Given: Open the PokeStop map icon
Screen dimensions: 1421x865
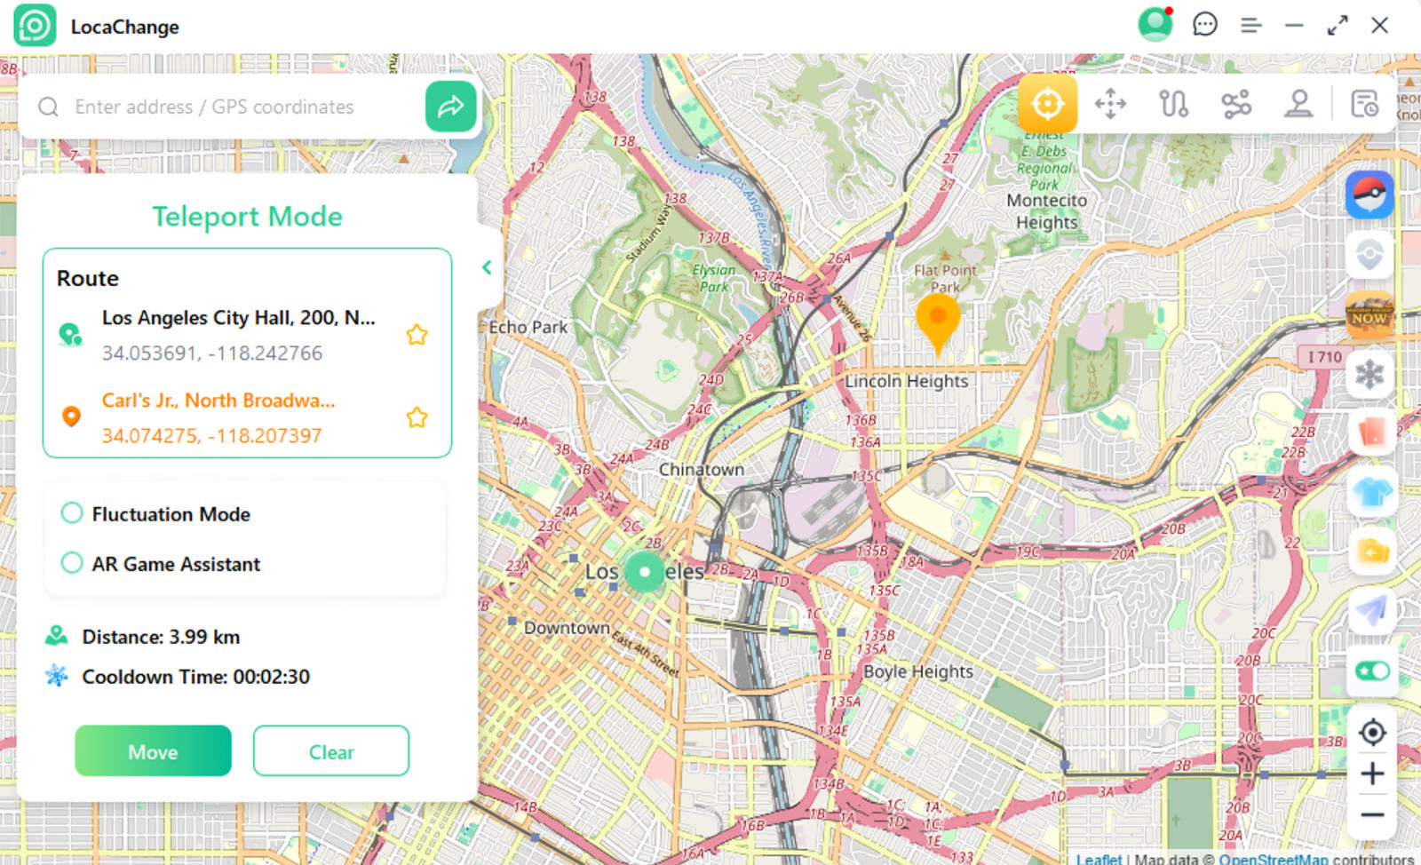Looking at the screenshot, I should pos(1369,255).
